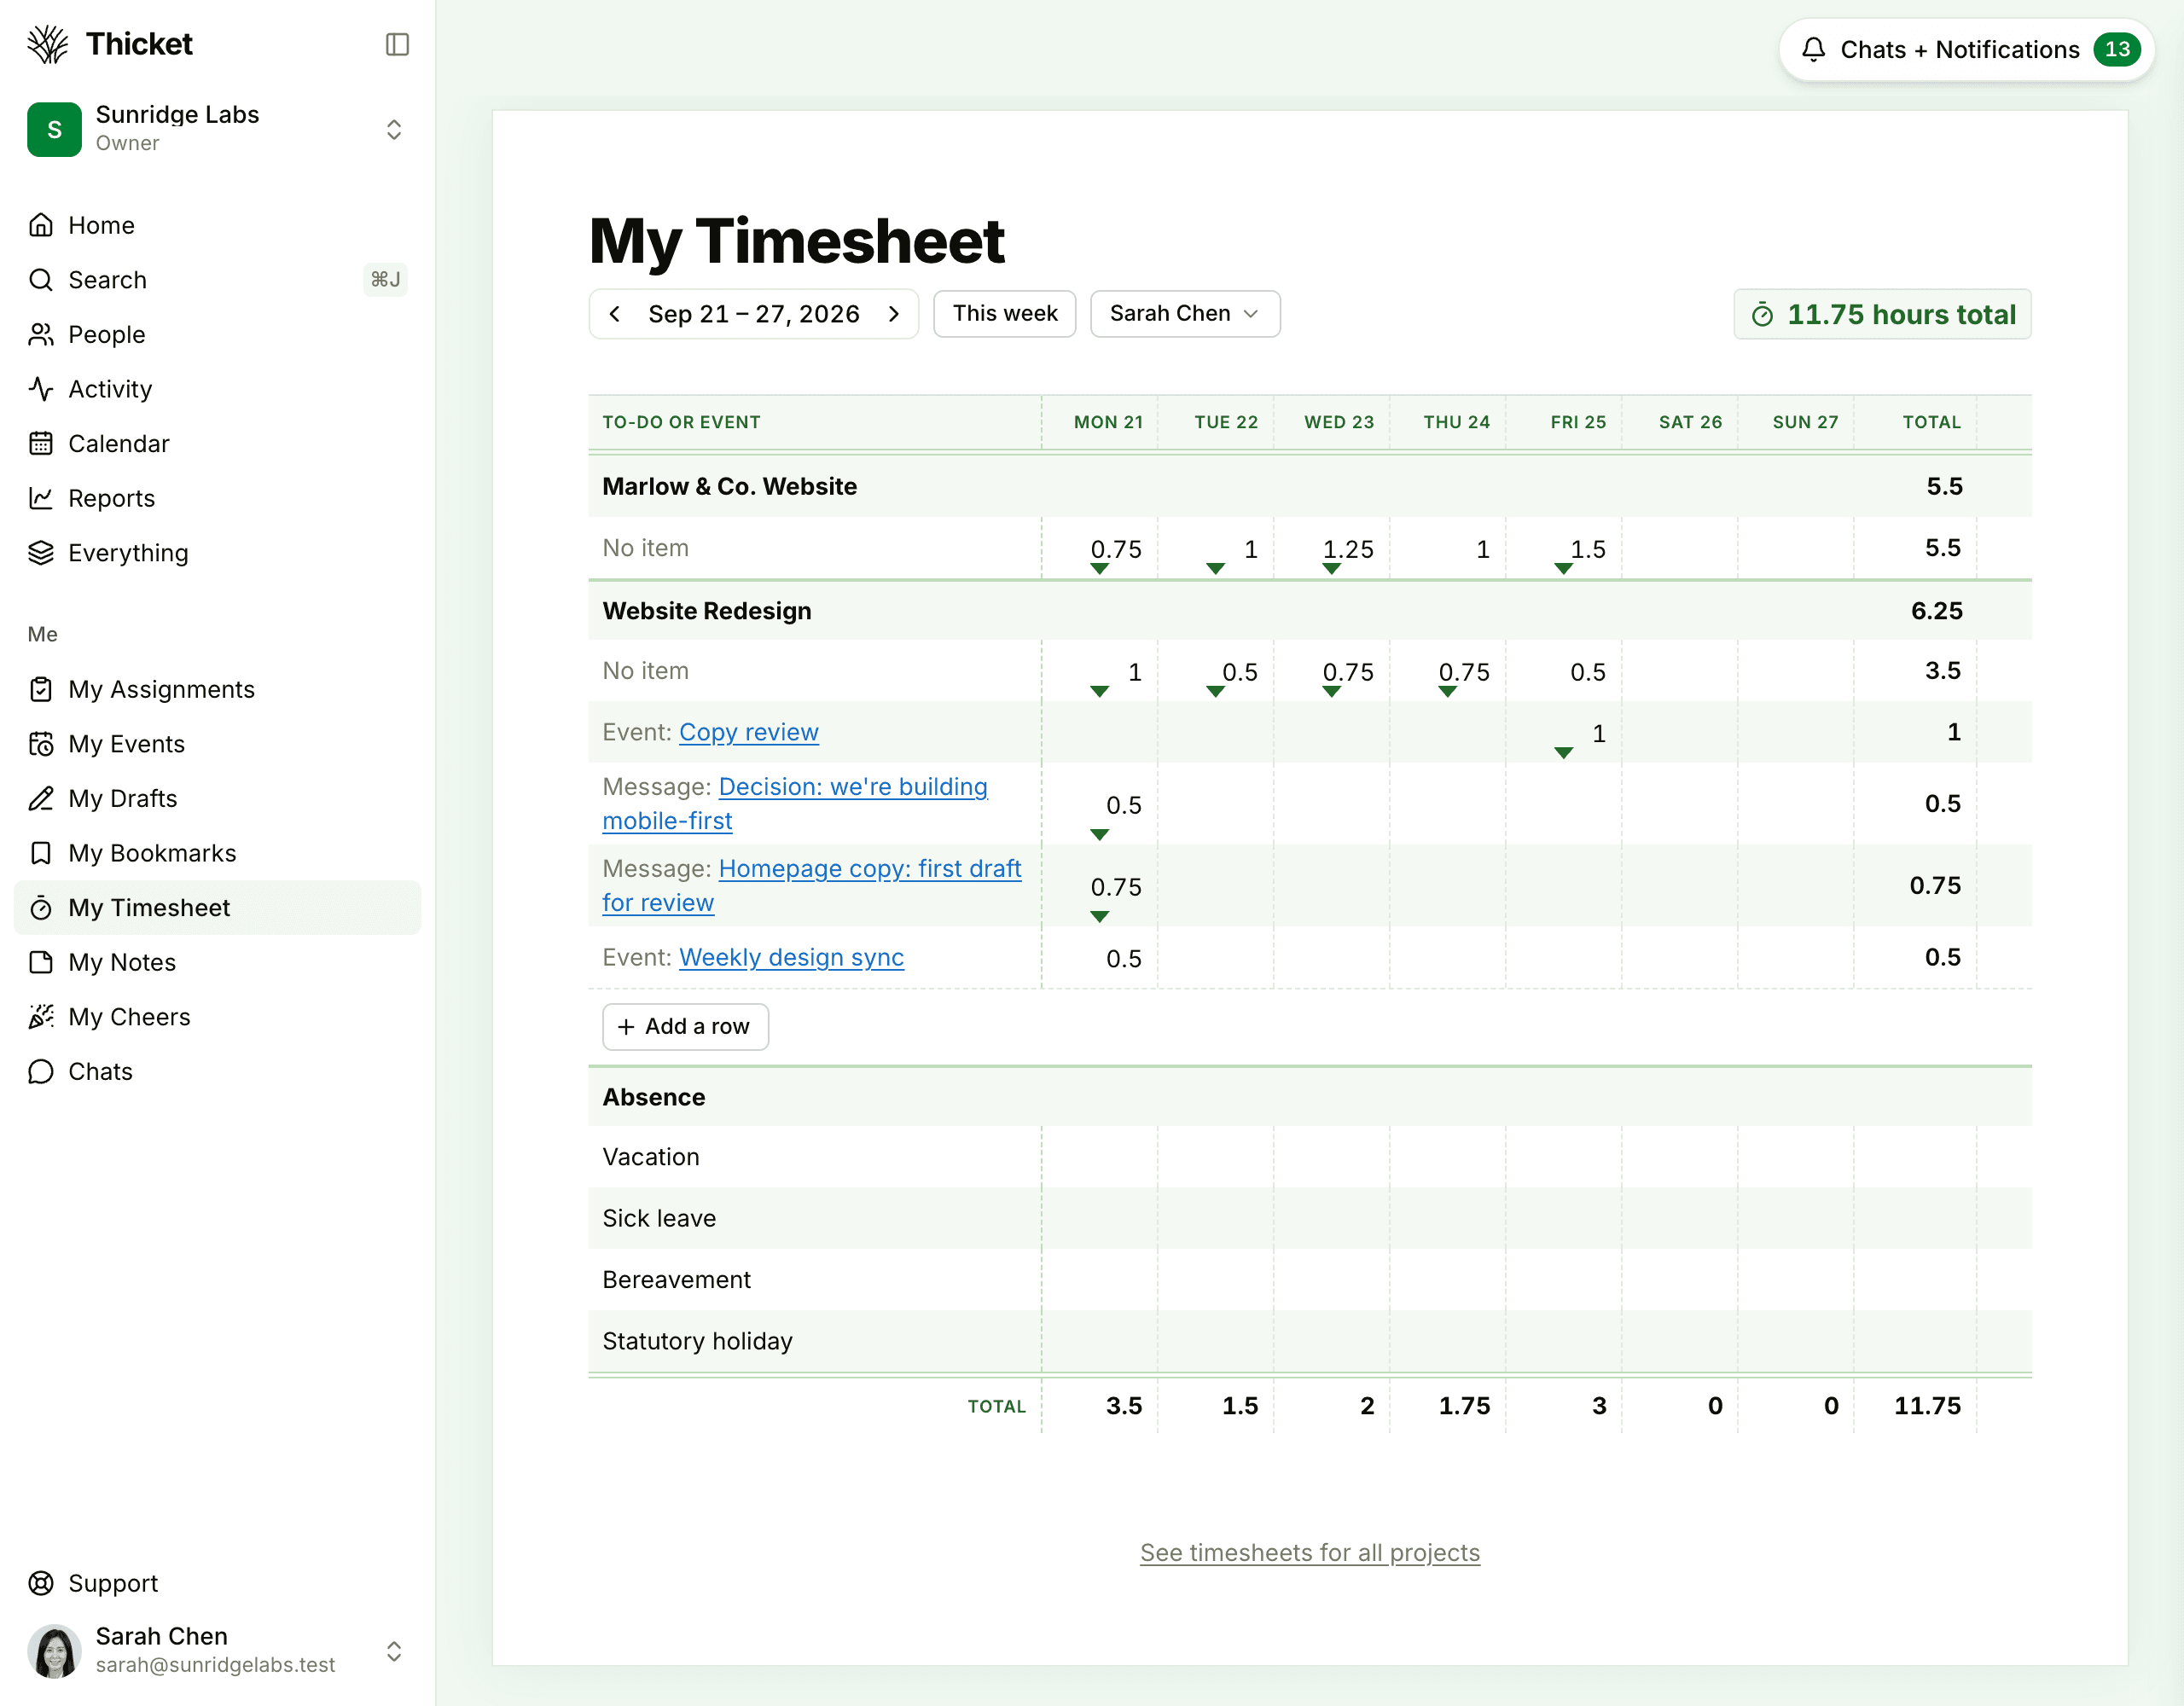Click the notifications count badge 13

(2116, 49)
